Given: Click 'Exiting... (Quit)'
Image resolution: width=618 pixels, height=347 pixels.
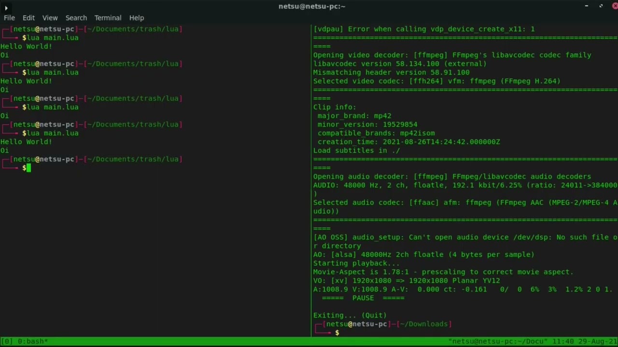Looking at the screenshot, I should [x=350, y=315].
